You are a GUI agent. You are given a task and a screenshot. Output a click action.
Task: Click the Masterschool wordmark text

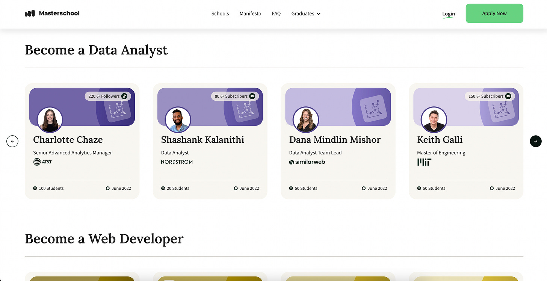click(59, 14)
